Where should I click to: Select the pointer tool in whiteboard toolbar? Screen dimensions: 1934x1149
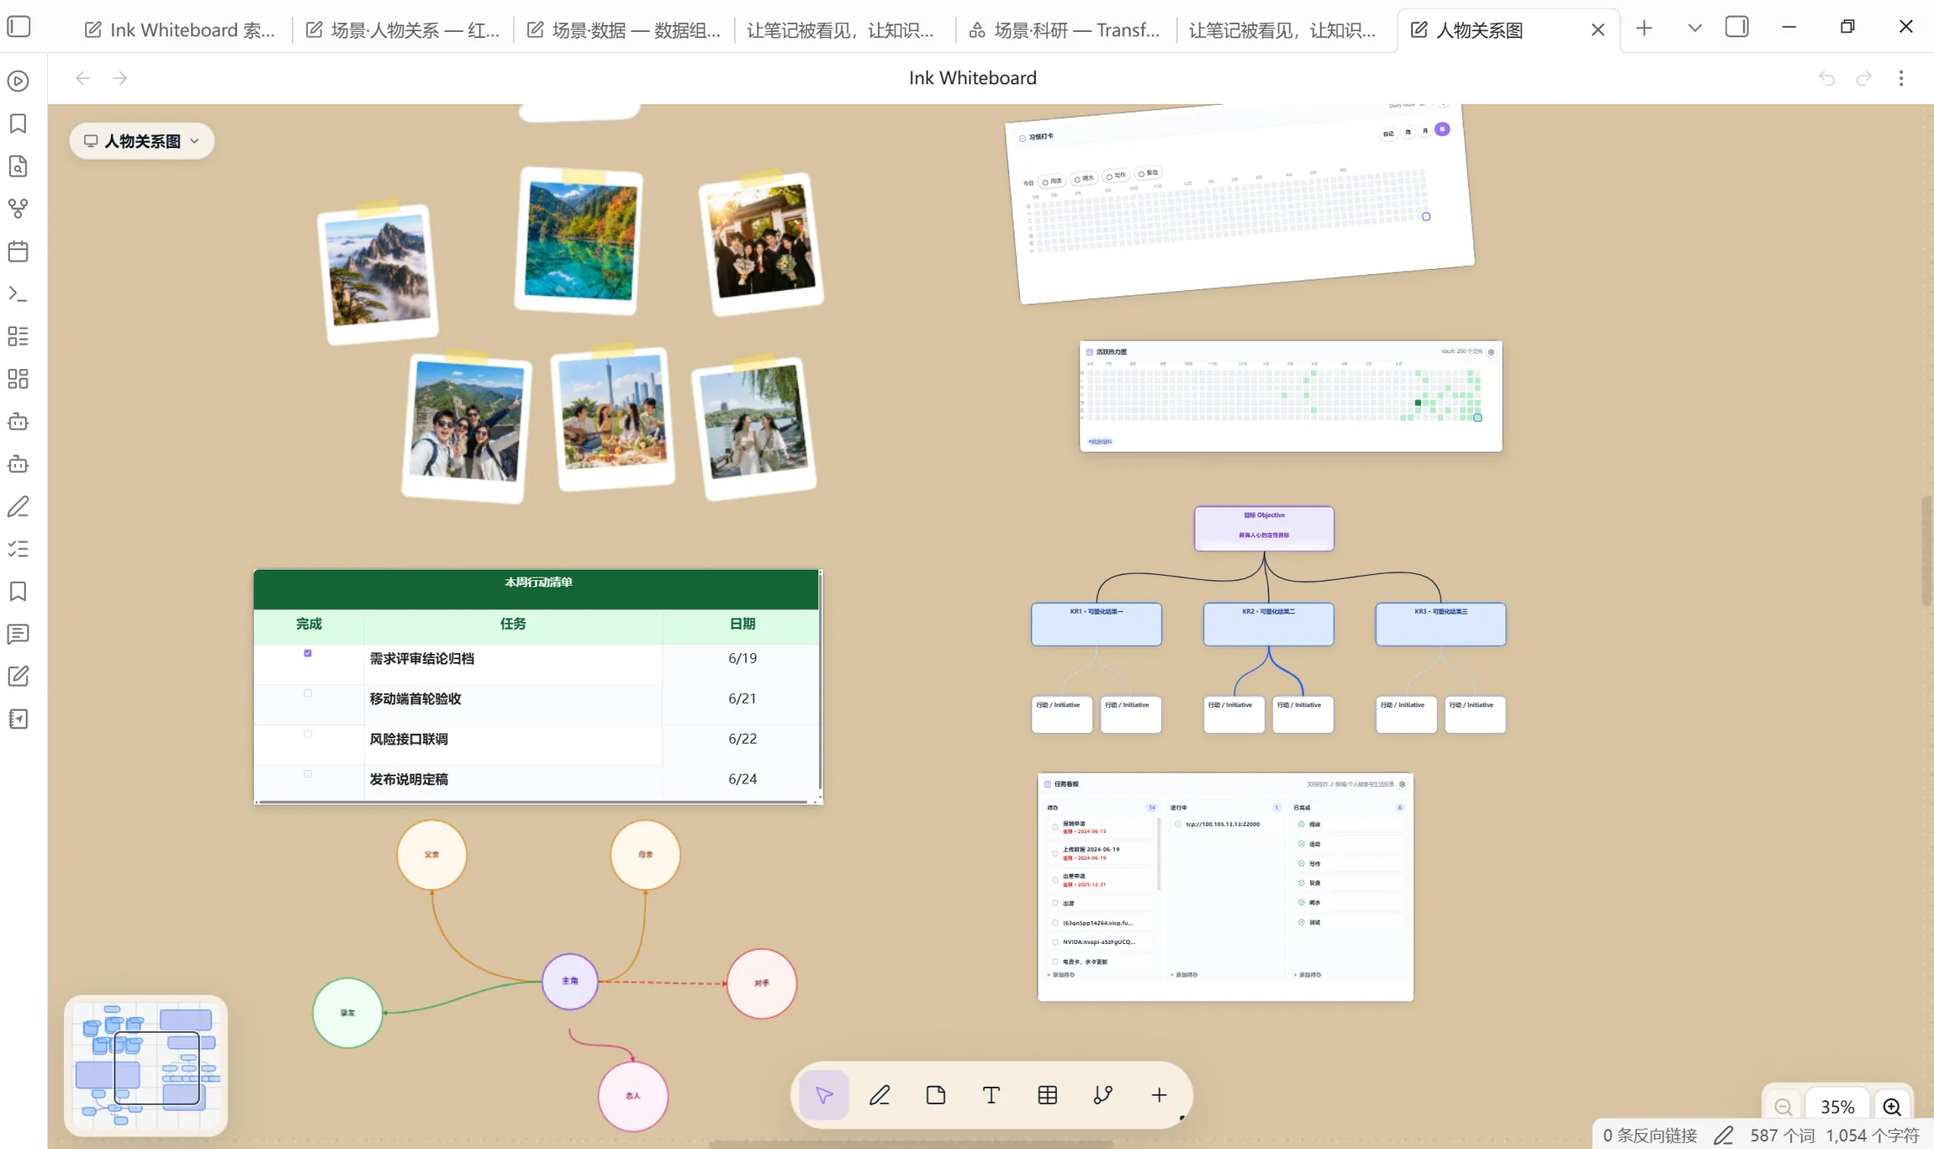pyautogui.click(x=824, y=1095)
